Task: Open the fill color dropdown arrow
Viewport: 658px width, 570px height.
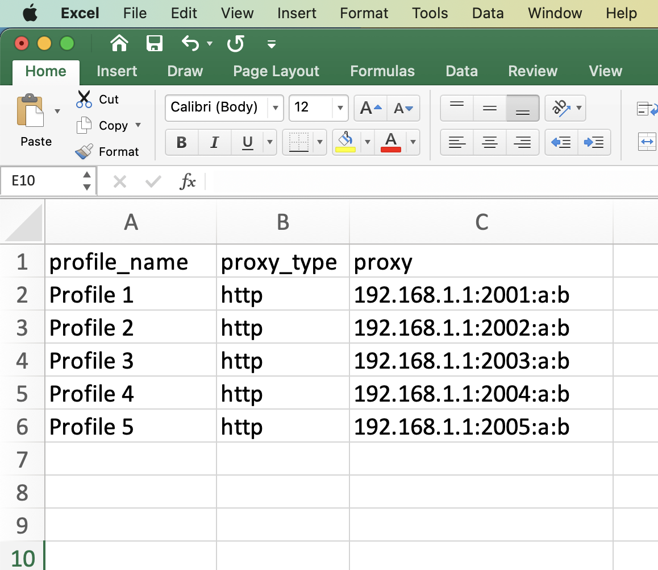Action: tap(367, 142)
